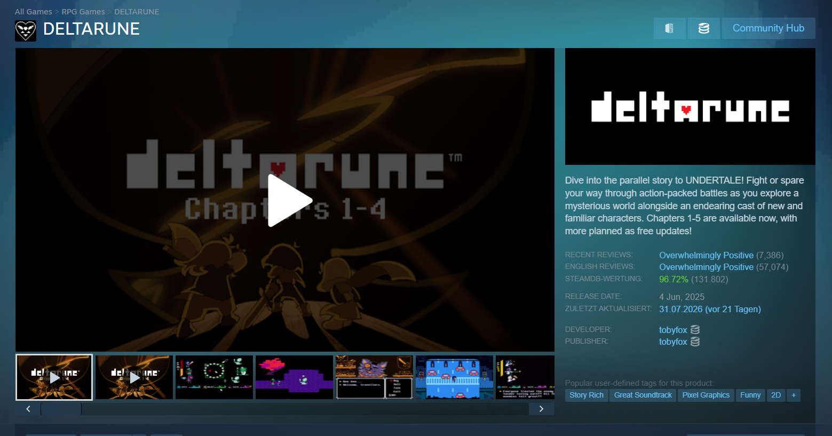
Task: Click the media strip scrollbar handle
Action: point(61,409)
